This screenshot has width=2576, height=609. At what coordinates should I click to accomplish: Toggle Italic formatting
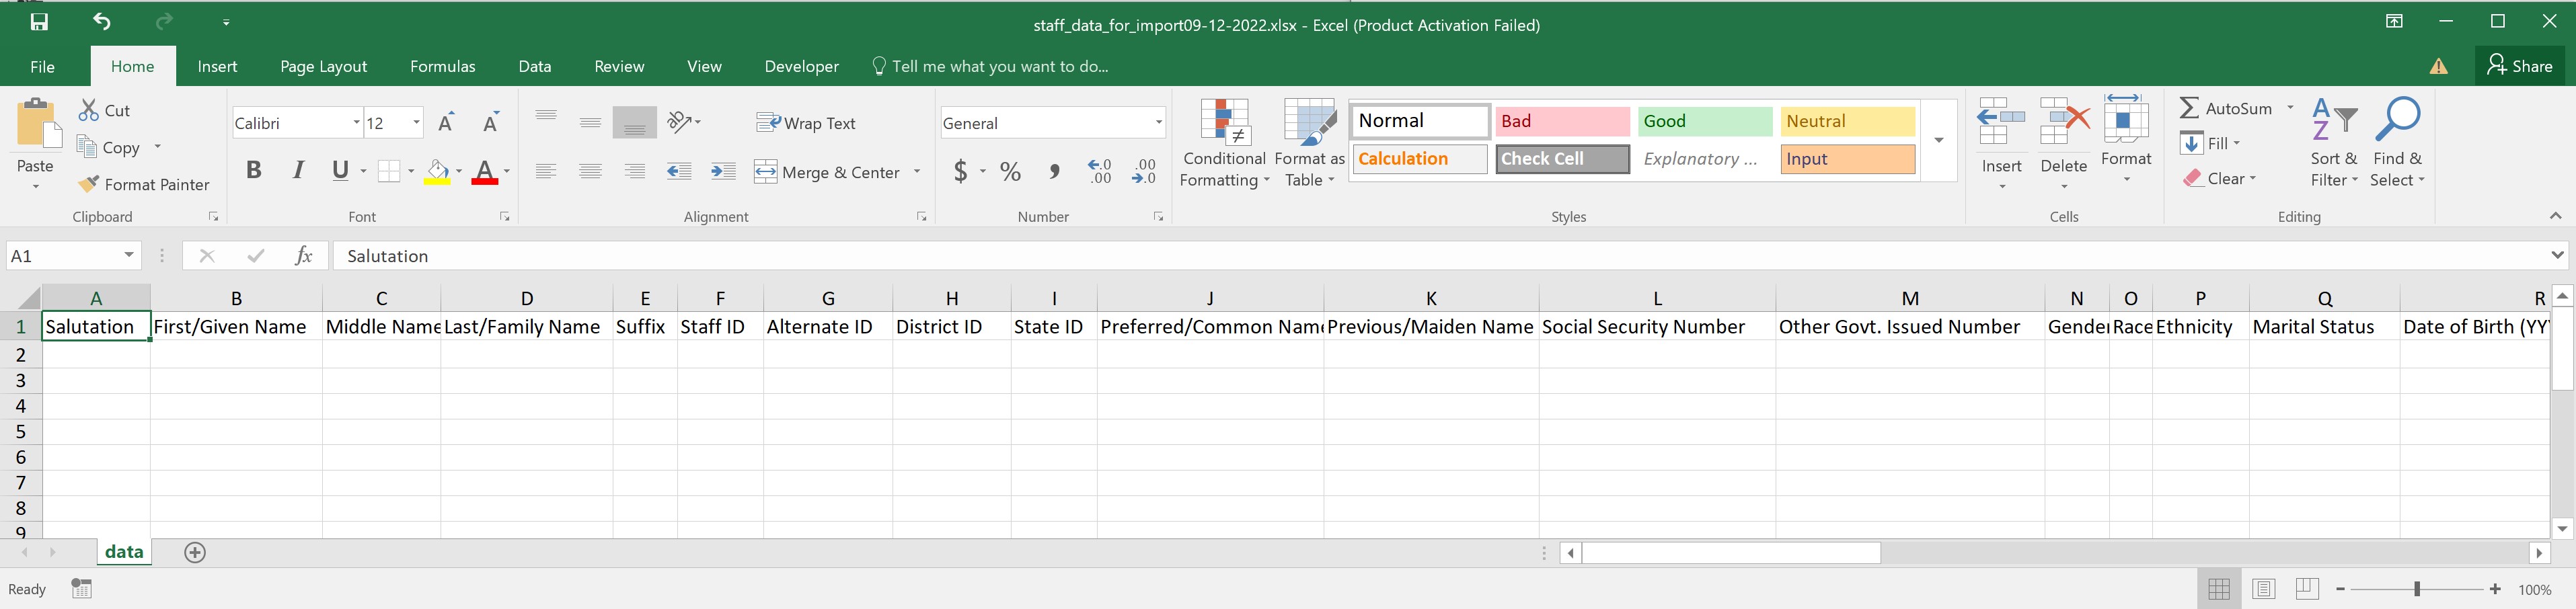(x=298, y=171)
